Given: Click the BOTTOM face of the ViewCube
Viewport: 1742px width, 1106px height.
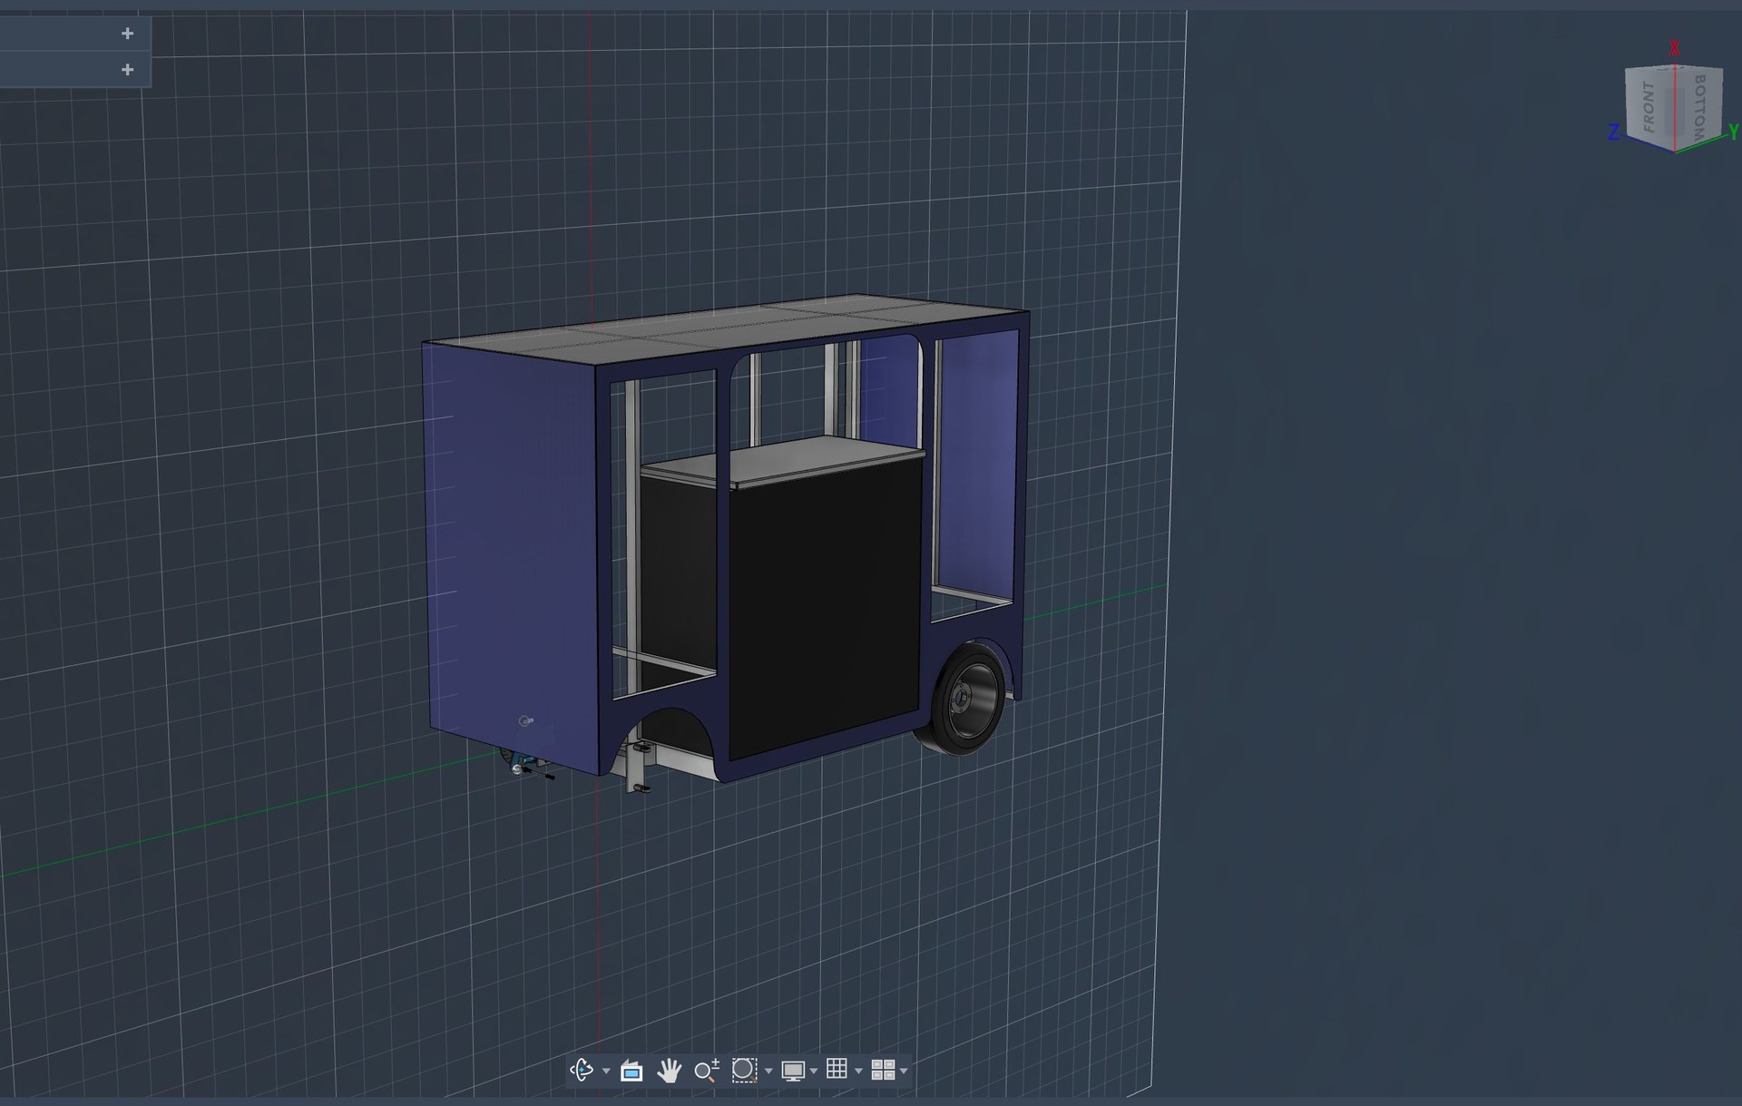Looking at the screenshot, I should point(1698,107).
